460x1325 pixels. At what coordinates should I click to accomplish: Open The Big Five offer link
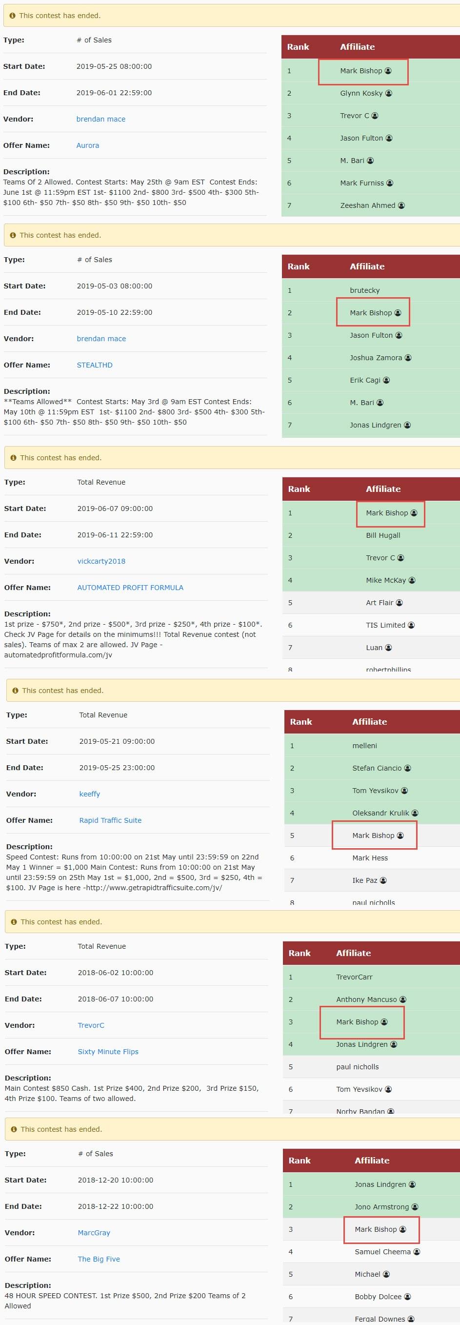[99, 1259]
